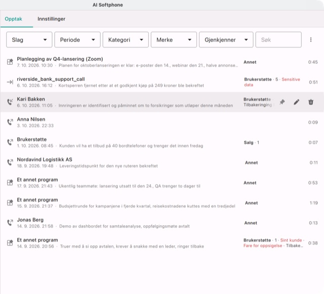This screenshot has height=294, width=324.
Task: Open the Periode filter dropdown
Action: 77,39
